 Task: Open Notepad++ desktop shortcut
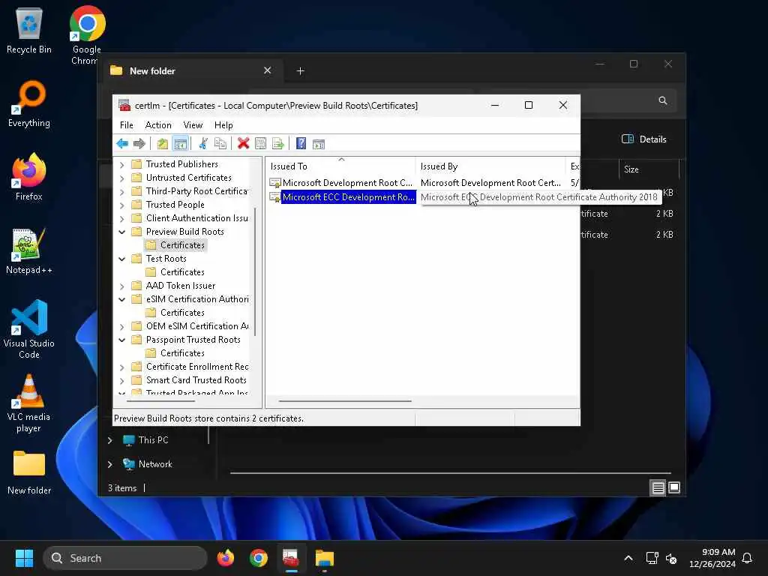pos(29,250)
